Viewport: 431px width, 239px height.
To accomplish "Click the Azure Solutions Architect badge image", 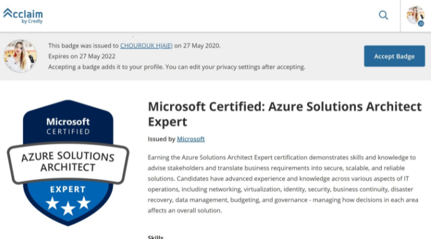I will pyautogui.click(x=68, y=162).
